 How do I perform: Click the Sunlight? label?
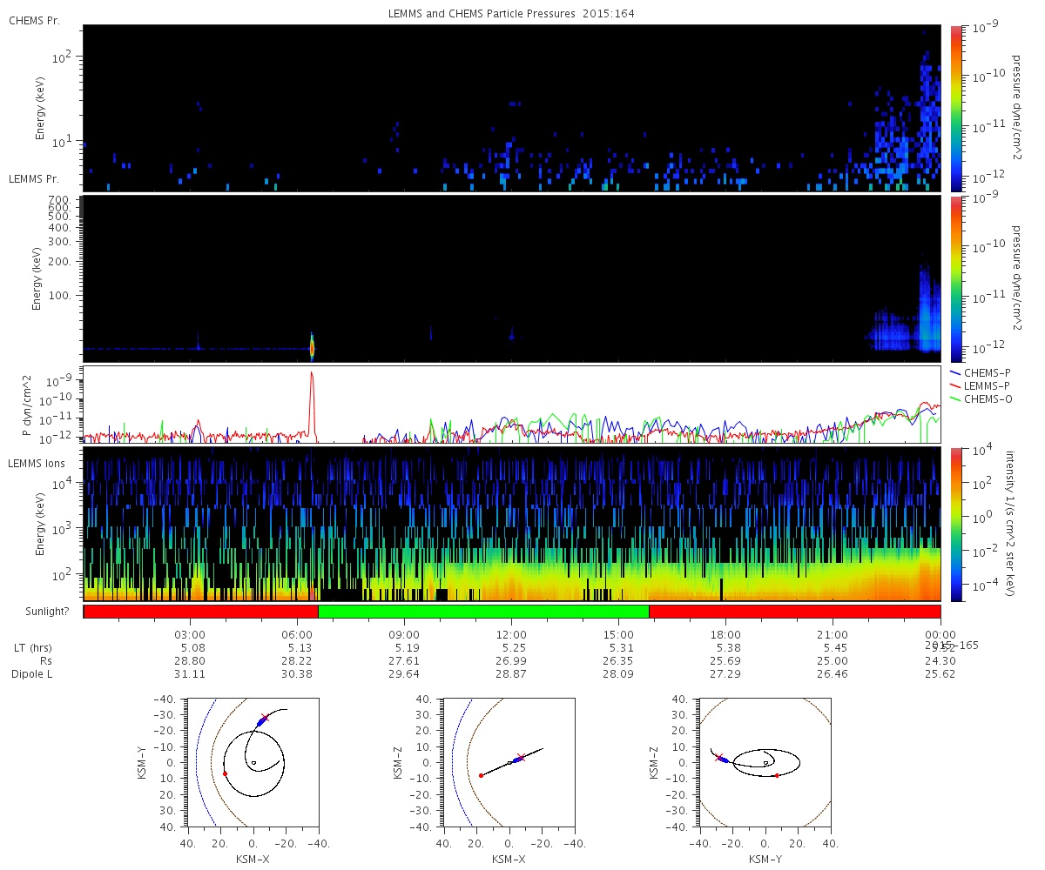click(38, 612)
